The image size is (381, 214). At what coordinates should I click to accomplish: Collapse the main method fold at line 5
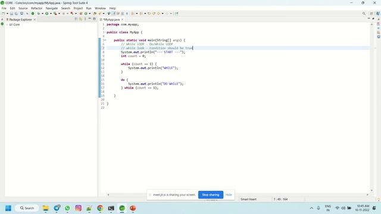coord(105,40)
